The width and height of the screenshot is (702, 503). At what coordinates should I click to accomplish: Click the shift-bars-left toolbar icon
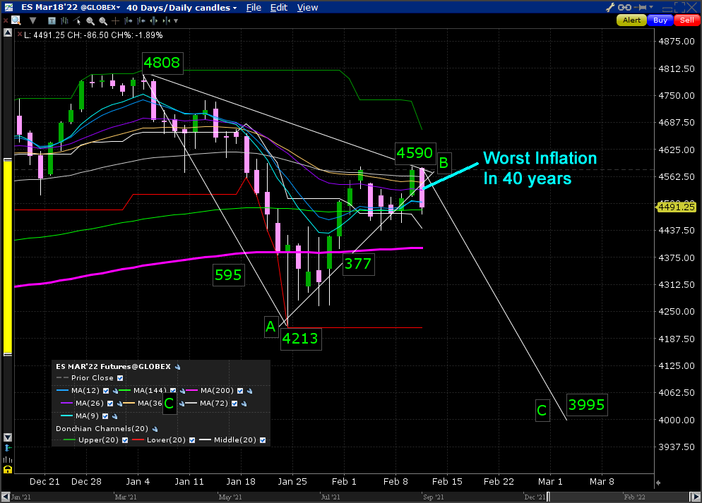click(141, 20)
